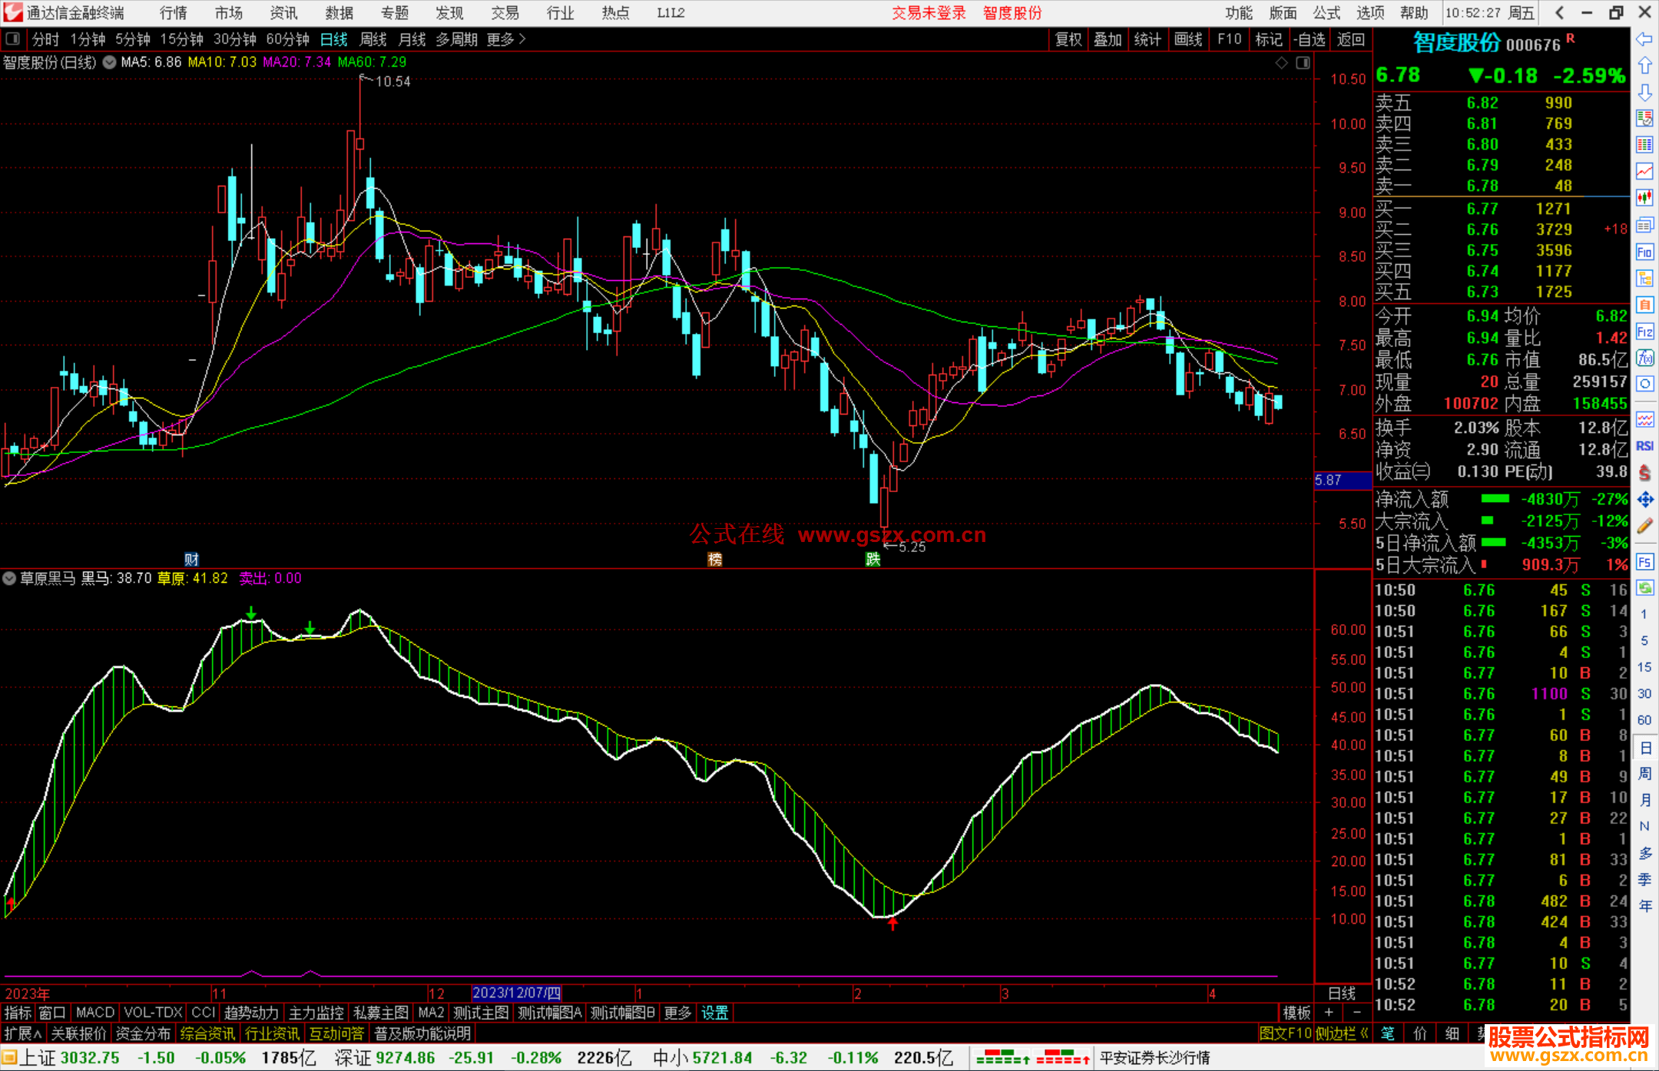This screenshot has width=1659, height=1071.
Task: Select the pencil drawing tool icon
Action: 1644,526
